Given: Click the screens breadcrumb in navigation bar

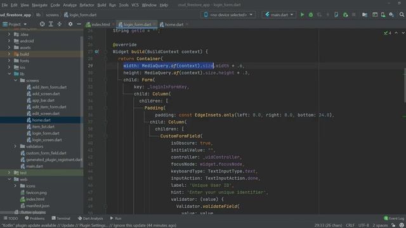Looking at the screenshot, I should click(x=52, y=15).
